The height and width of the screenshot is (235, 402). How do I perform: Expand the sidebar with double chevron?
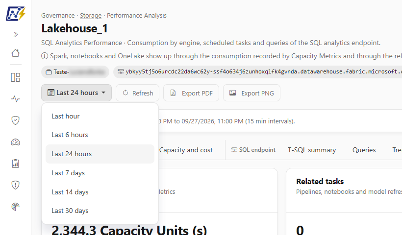pos(16,34)
